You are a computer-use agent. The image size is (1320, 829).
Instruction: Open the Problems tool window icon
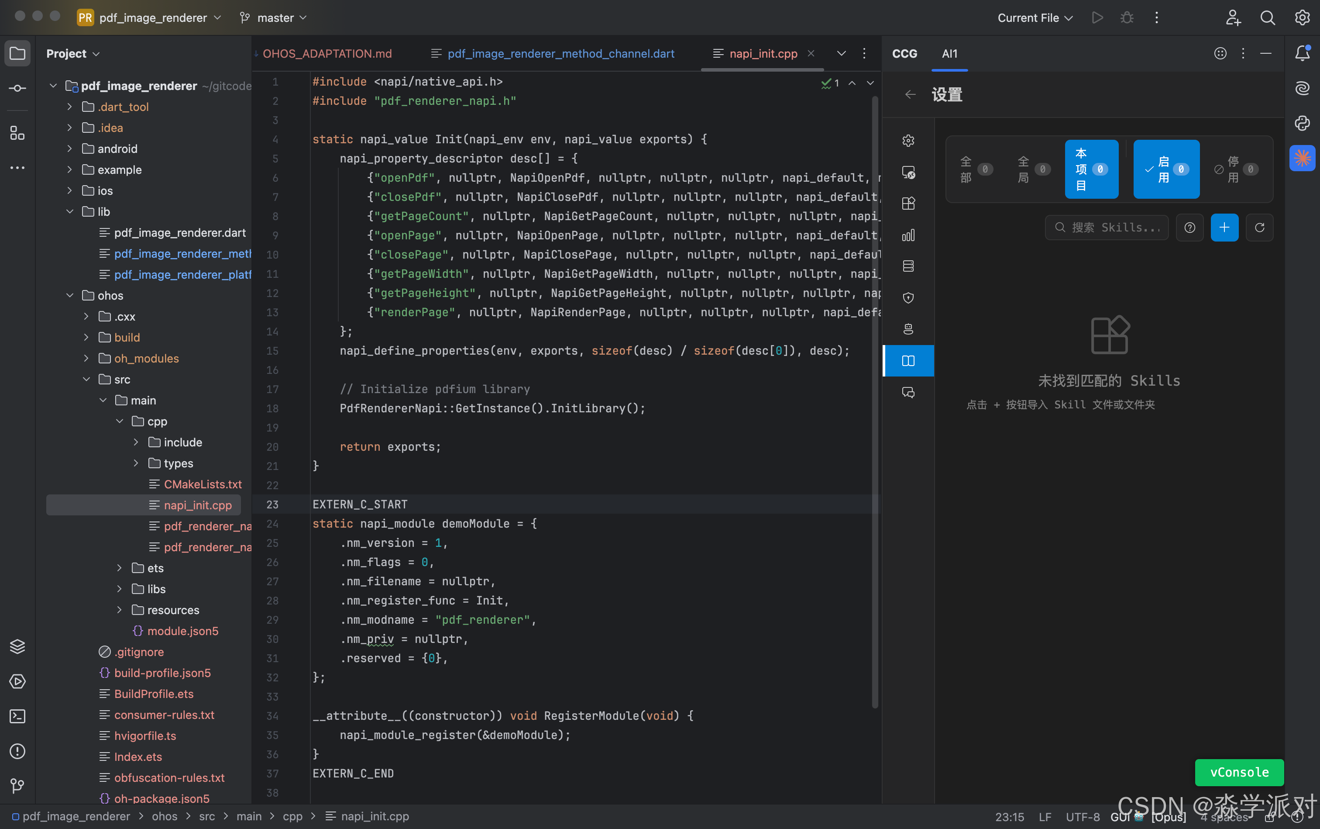(17, 751)
